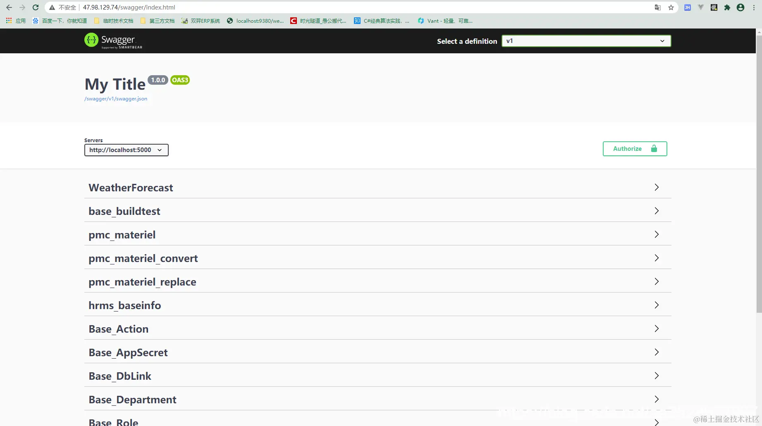Click the 1.0.0 version badge
The image size is (762, 426).
click(158, 80)
